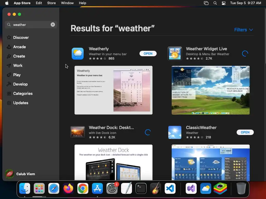Click the Stage Manager menu bar icon
This screenshot has height=199, width=266.
click(206, 3)
